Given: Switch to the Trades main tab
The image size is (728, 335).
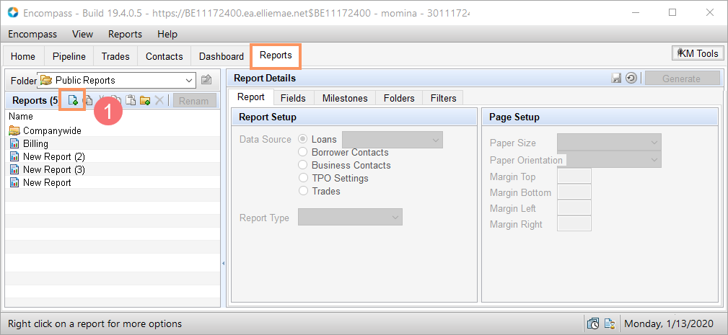Looking at the screenshot, I should tap(115, 56).
